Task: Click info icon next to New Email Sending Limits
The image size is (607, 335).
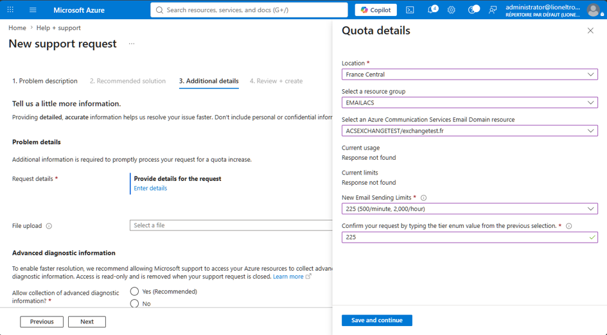Action: tap(423, 198)
